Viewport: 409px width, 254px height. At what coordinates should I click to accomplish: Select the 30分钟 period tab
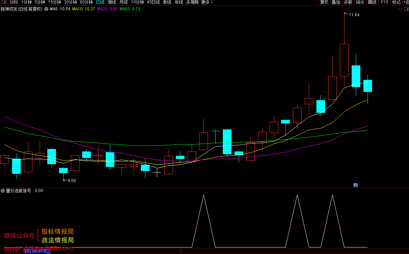(70, 2)
